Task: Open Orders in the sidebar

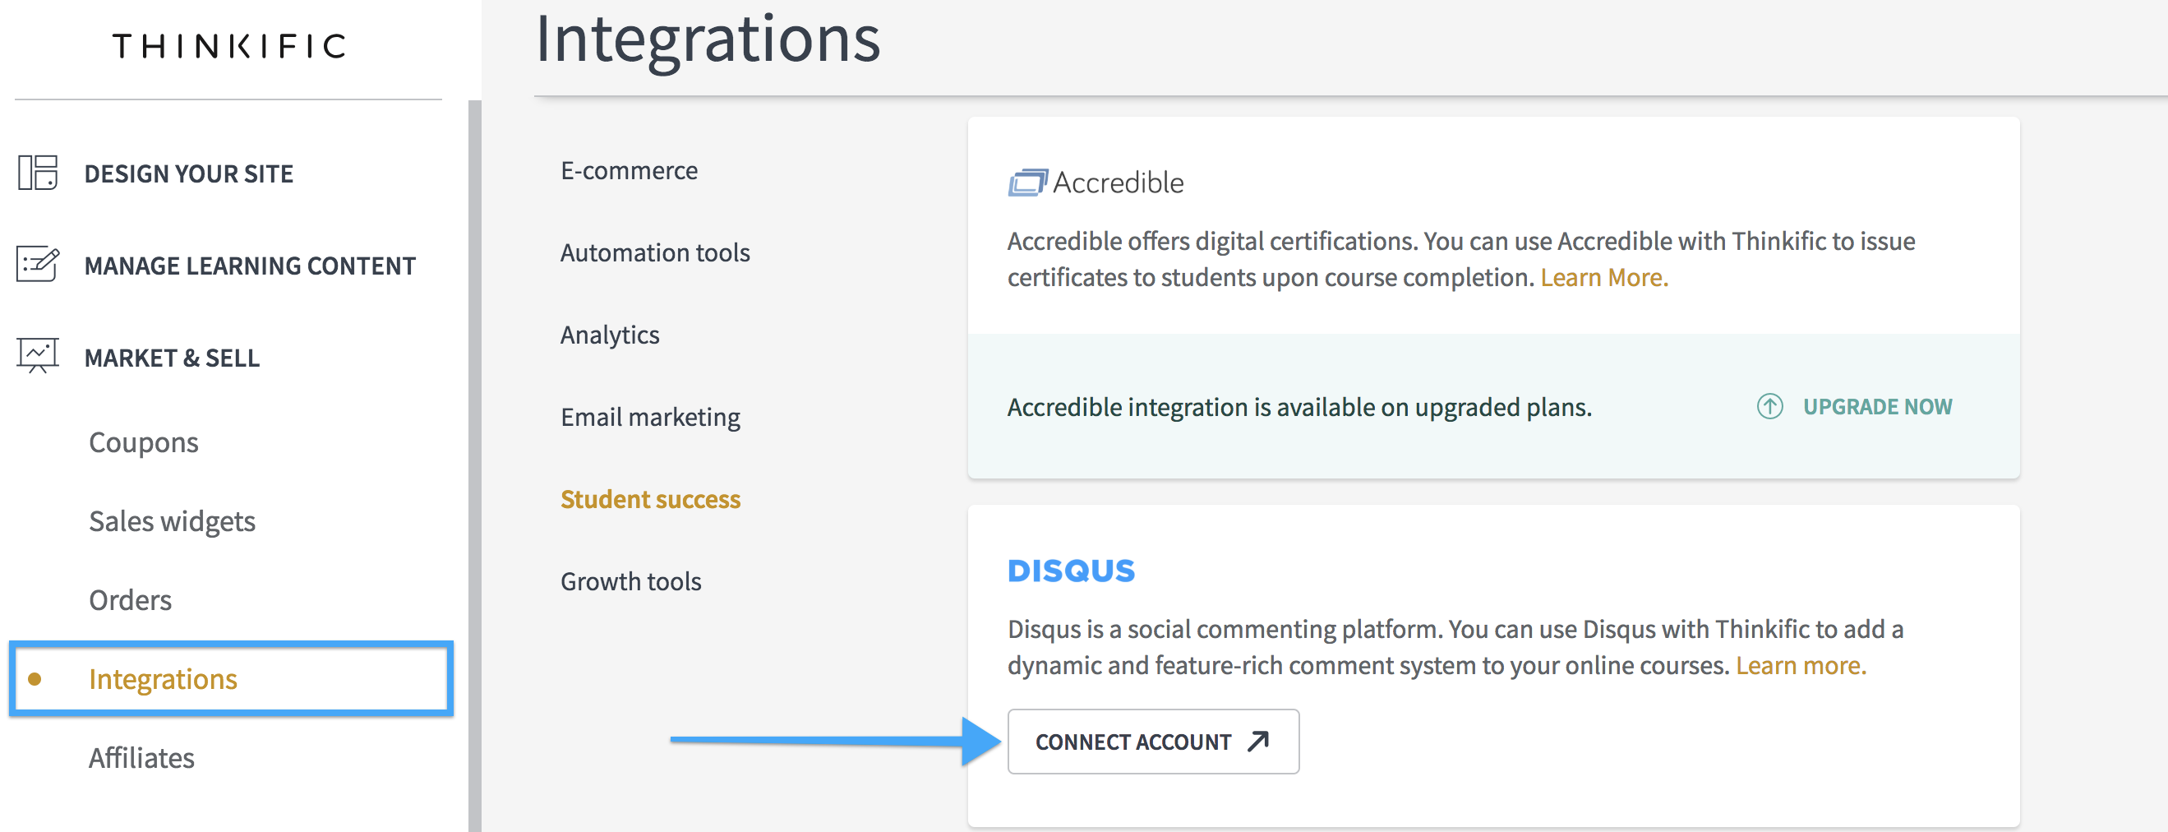Action: (131, 599)
